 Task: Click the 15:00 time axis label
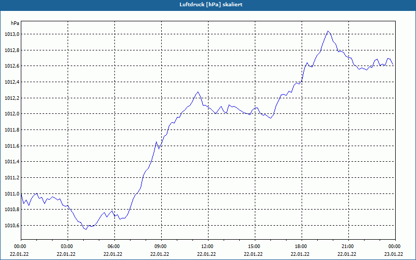pos(255,246)
